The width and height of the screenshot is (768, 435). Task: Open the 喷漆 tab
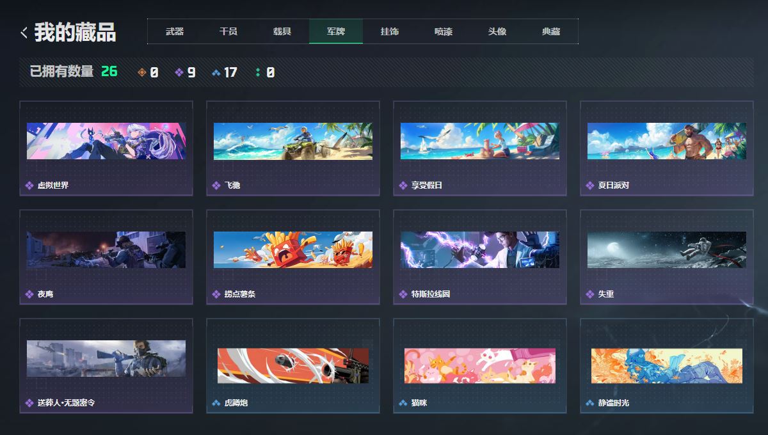444,31
